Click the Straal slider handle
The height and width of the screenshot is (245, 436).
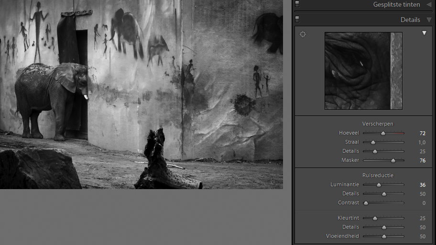tap(373, 142)
